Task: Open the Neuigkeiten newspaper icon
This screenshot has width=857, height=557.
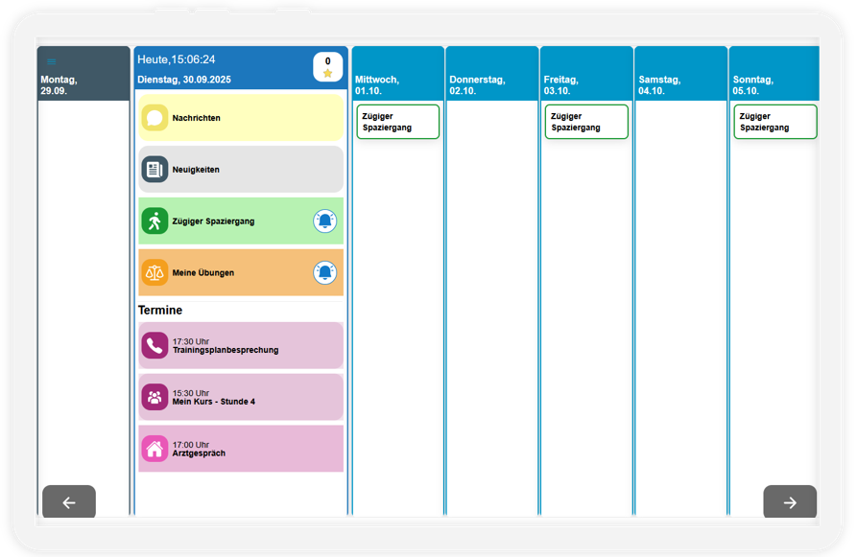Action: [155, 170]
